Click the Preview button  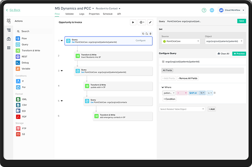tap(239, 54)
